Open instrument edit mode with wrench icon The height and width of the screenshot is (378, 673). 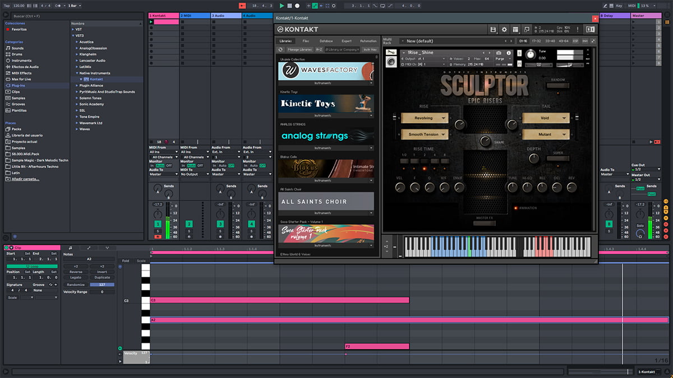coord(391,53)
